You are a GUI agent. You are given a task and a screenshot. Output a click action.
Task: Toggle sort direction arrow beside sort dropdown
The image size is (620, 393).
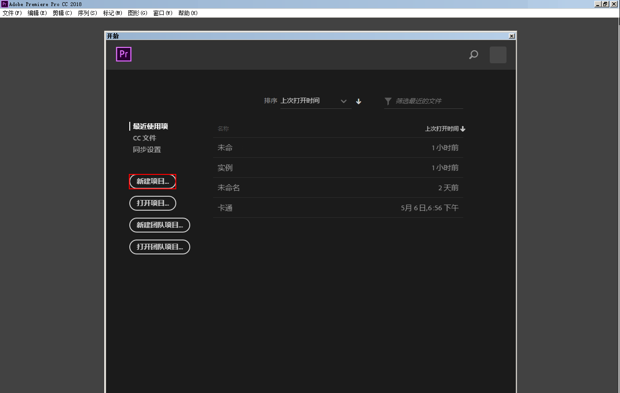point(359,101)
